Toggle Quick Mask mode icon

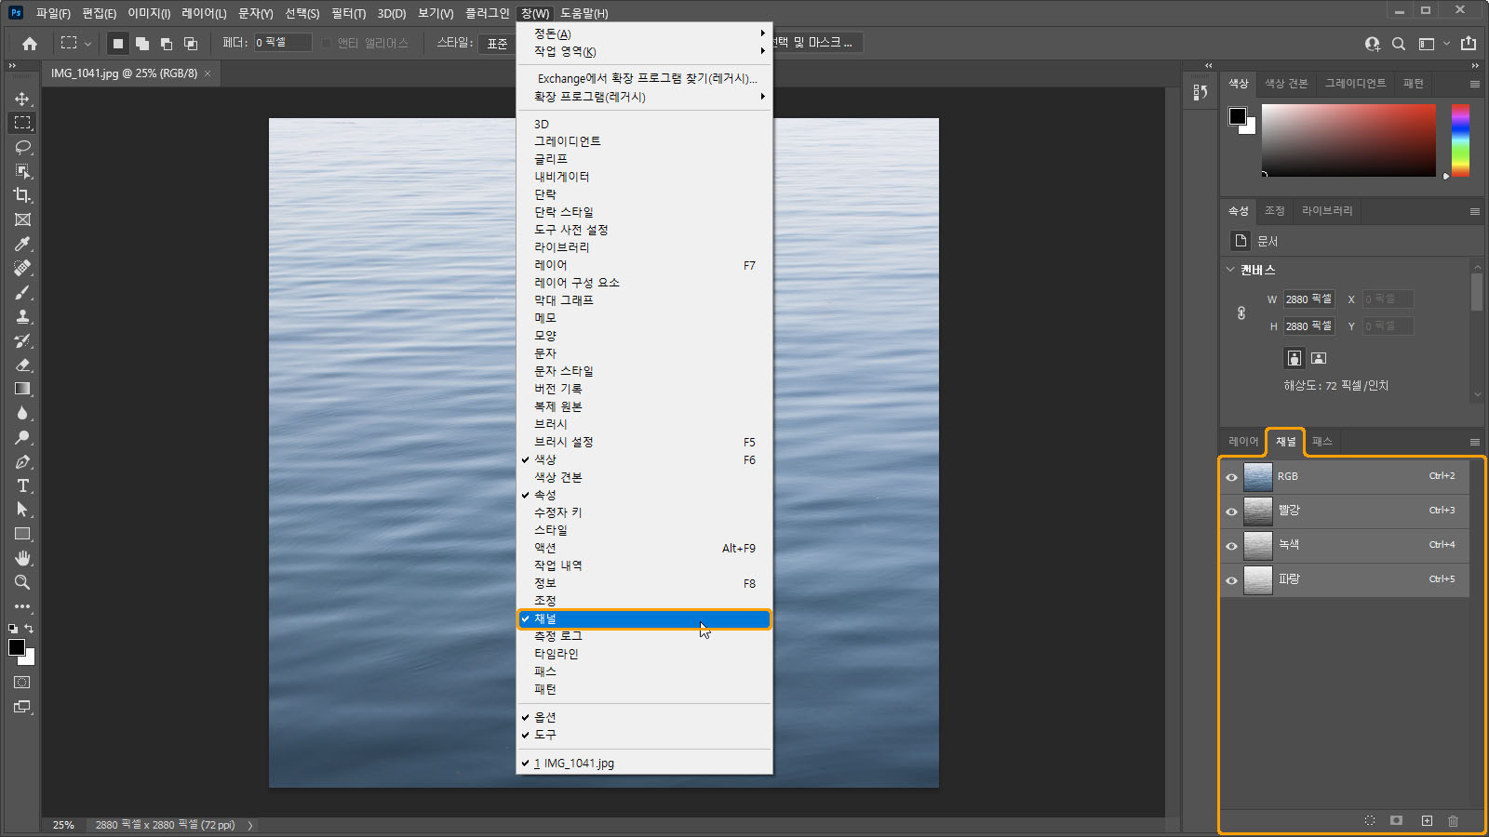coord(22,683)
